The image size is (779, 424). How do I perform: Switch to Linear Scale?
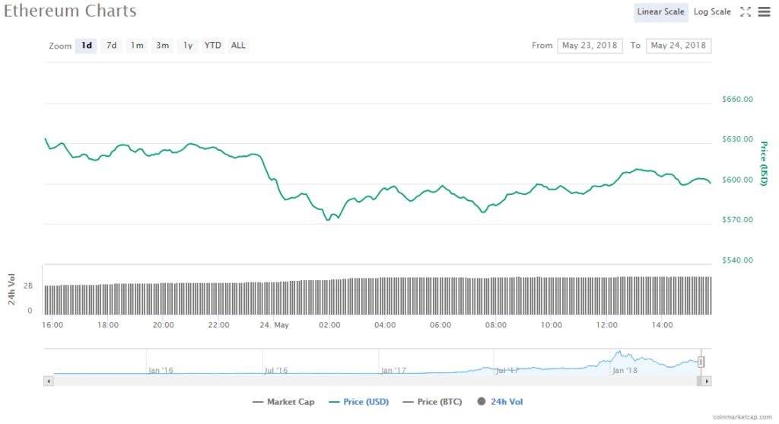661,11
